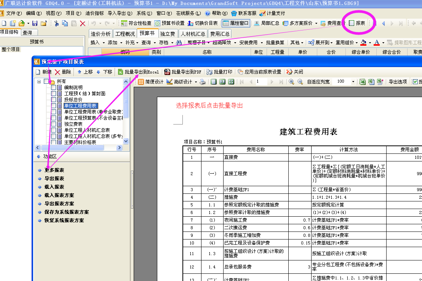Click the Copy icon in main toolbar
The image size is (422, 281).
click(x=65, y=24)
